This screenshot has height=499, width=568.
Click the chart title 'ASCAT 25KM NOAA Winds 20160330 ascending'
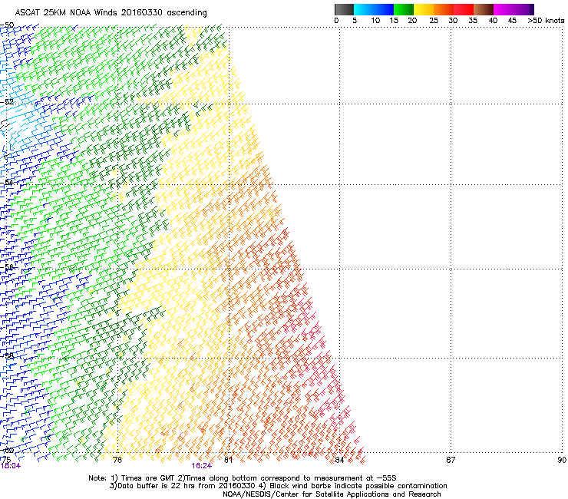pyautogui.click(x=111, y=13)
